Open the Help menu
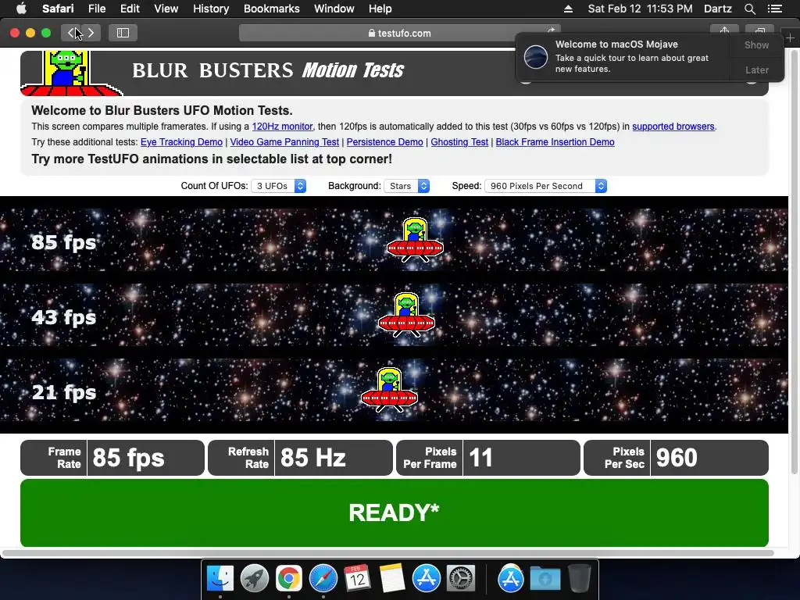This screenshot has height=600, width=800. pos(380,9)
